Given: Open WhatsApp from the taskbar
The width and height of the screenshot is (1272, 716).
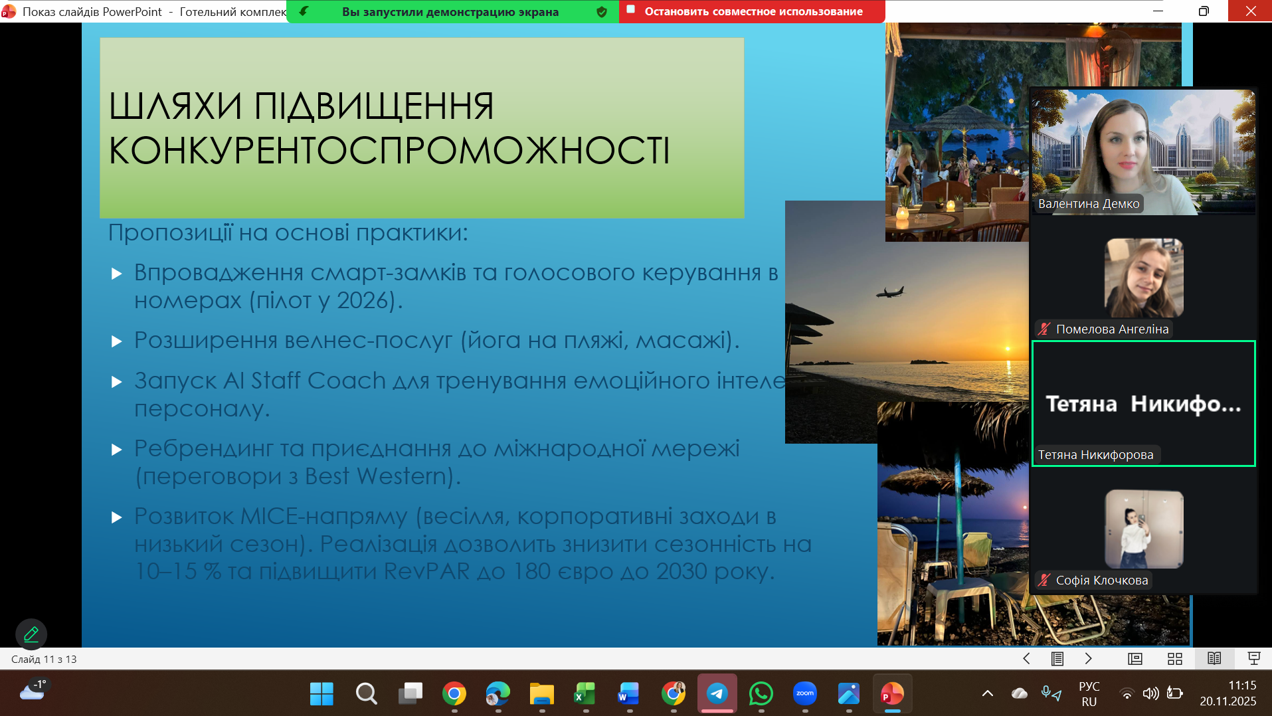Looking at the screenshot, I should coord(761,694).
